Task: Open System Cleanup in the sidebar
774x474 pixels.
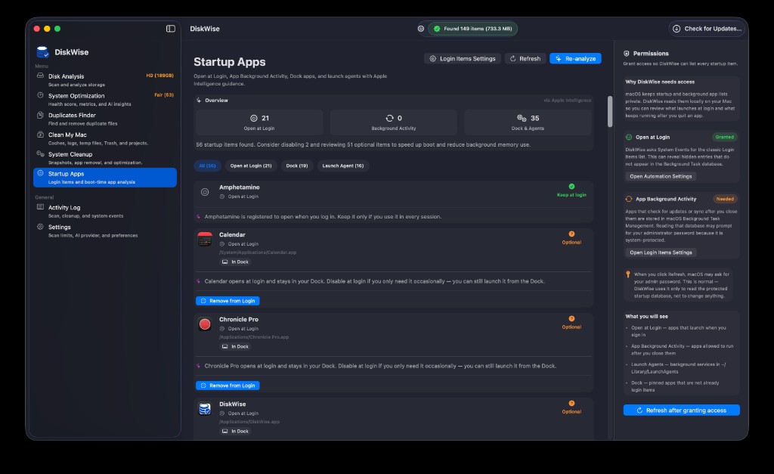Action: [x=104, y=158]
